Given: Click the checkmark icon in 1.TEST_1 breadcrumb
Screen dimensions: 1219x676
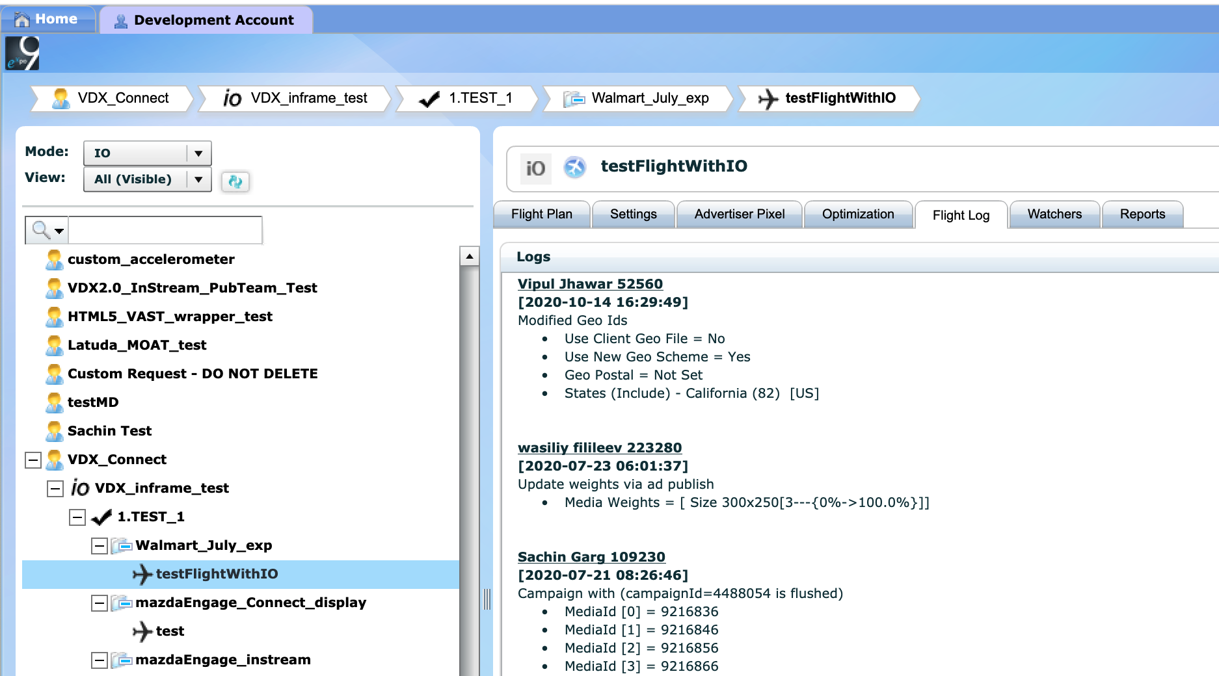Looking at the screenshot, I should [x=429, y=99].
